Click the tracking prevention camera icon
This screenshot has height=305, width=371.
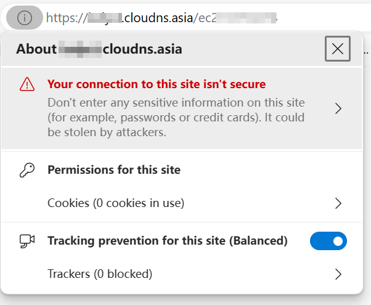tap(26, 241)
